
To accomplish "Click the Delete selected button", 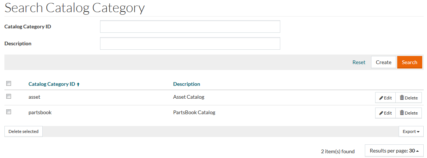I will [x=24, y=131].
